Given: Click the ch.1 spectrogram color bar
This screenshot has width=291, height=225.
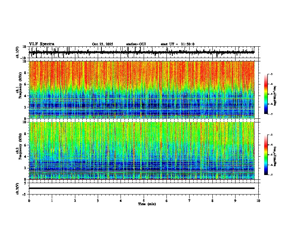Looking at the screenshot, I should coord(266,94).
